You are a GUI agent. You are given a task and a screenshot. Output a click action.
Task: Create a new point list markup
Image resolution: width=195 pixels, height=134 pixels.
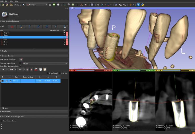12,27
